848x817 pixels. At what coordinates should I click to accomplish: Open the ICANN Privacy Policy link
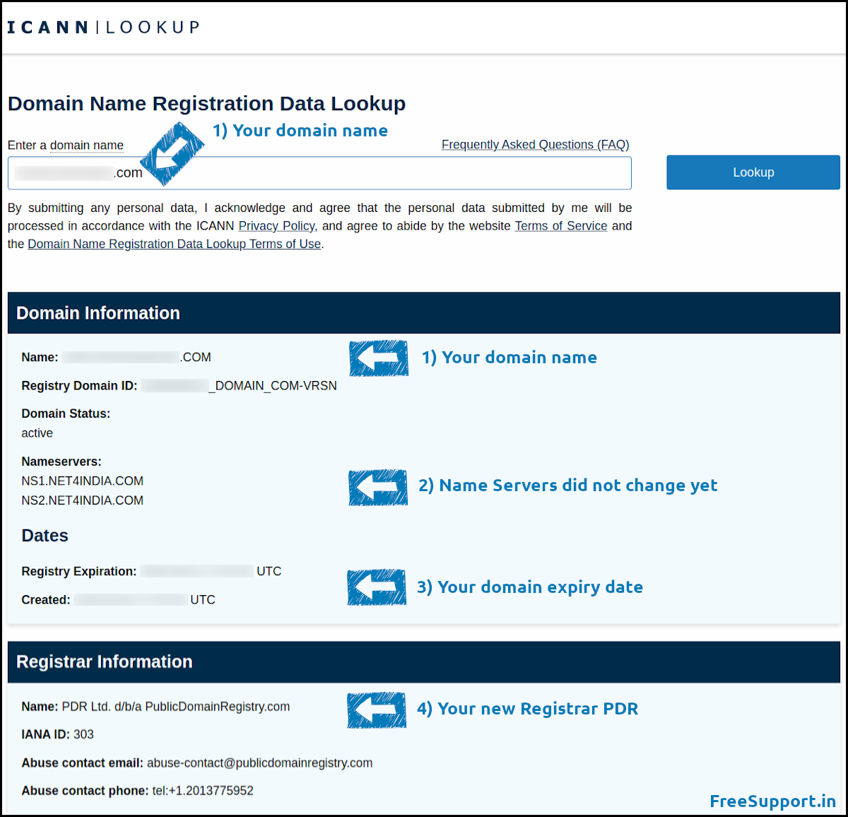(276, 226)
